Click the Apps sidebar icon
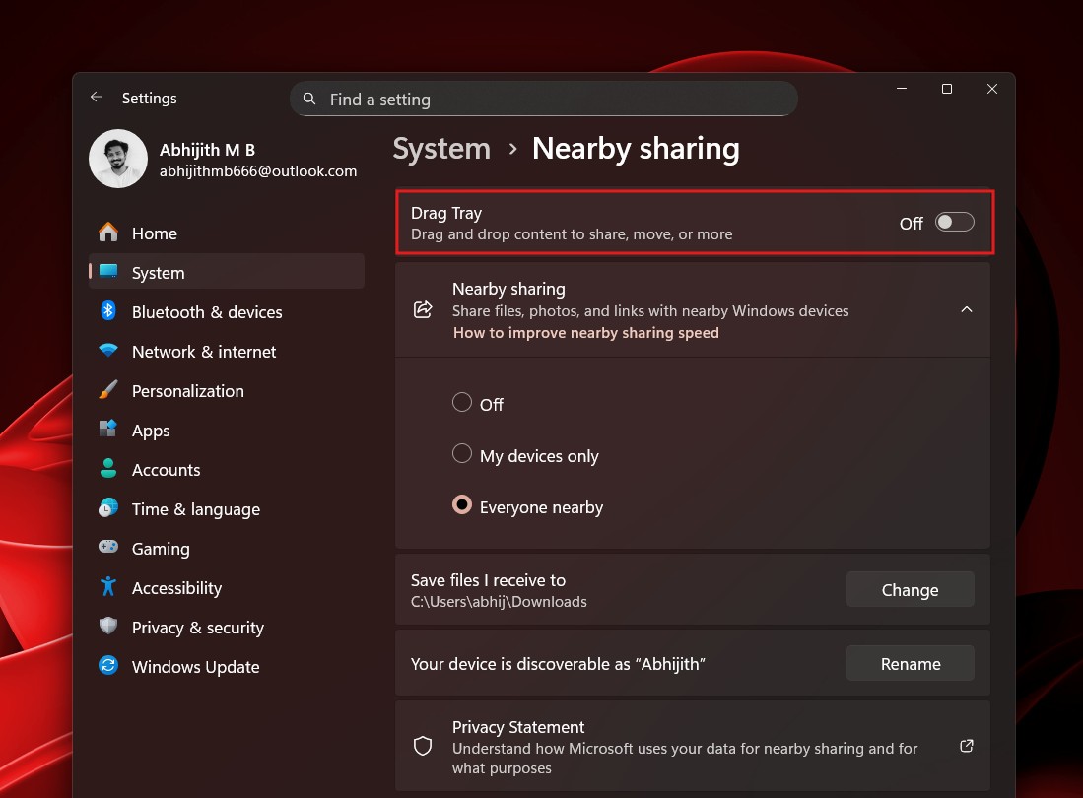 (108, 430)
